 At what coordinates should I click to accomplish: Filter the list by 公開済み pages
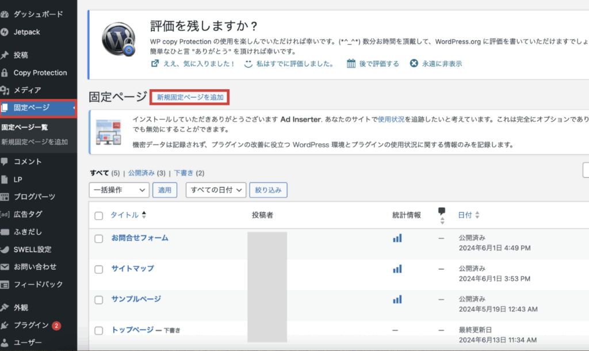click(142, 173)
